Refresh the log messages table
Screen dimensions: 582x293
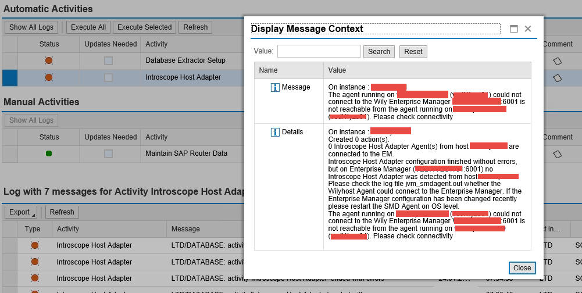click(62, 212)
